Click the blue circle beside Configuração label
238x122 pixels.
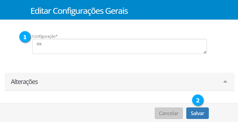25,37
